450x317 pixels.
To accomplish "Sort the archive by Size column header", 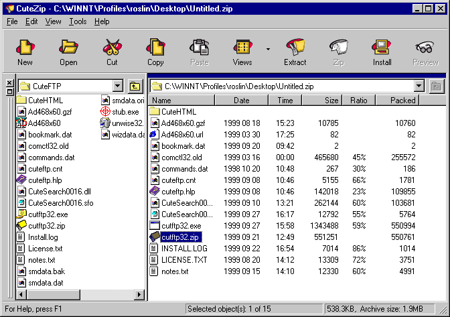I will coord(322,101).
